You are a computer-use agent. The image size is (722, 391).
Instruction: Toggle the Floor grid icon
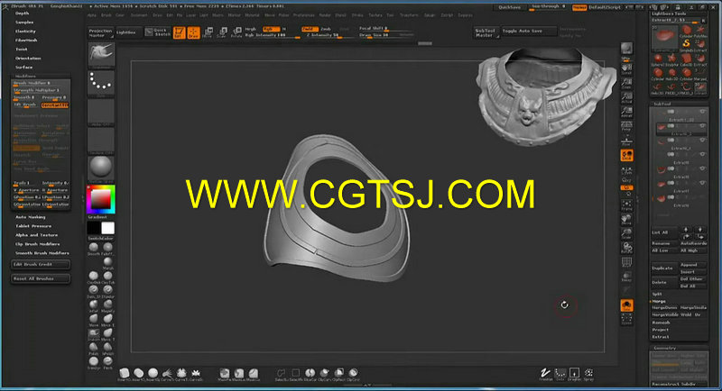[626, 141]
